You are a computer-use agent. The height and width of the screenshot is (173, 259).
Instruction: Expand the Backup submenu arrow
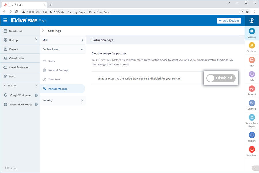[x=36, y=40]
